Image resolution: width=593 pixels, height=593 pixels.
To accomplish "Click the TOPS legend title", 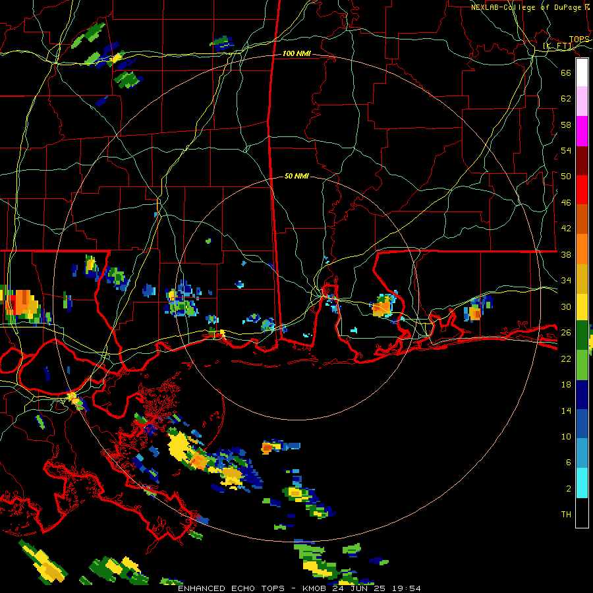I will pyautogui.click(x=579, y=40).
